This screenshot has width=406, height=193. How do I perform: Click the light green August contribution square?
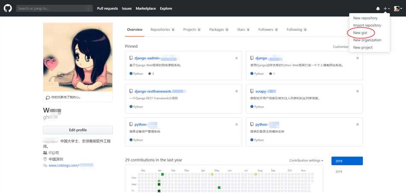[x=255, y=174]
